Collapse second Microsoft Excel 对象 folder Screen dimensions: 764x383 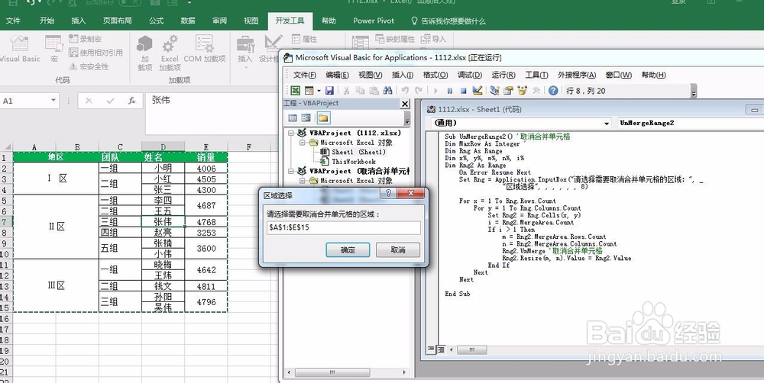[303, 181]
